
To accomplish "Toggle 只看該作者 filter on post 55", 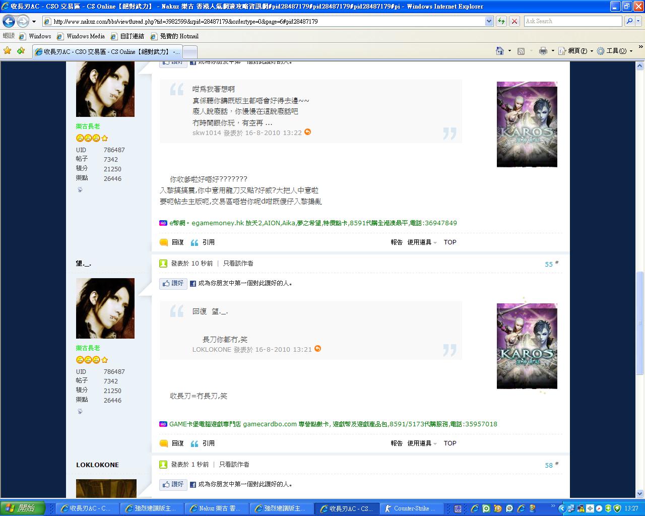I will point(238,264).
